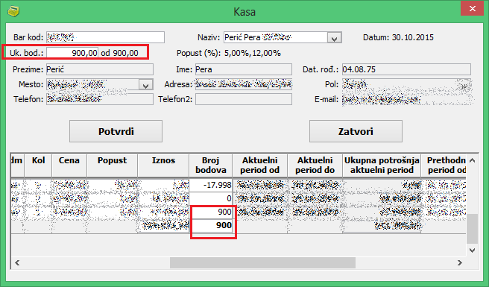The height and width of the screenshot is (287, 489).
Task: Click the Aktuelni period do header
Action: point(315,165)
